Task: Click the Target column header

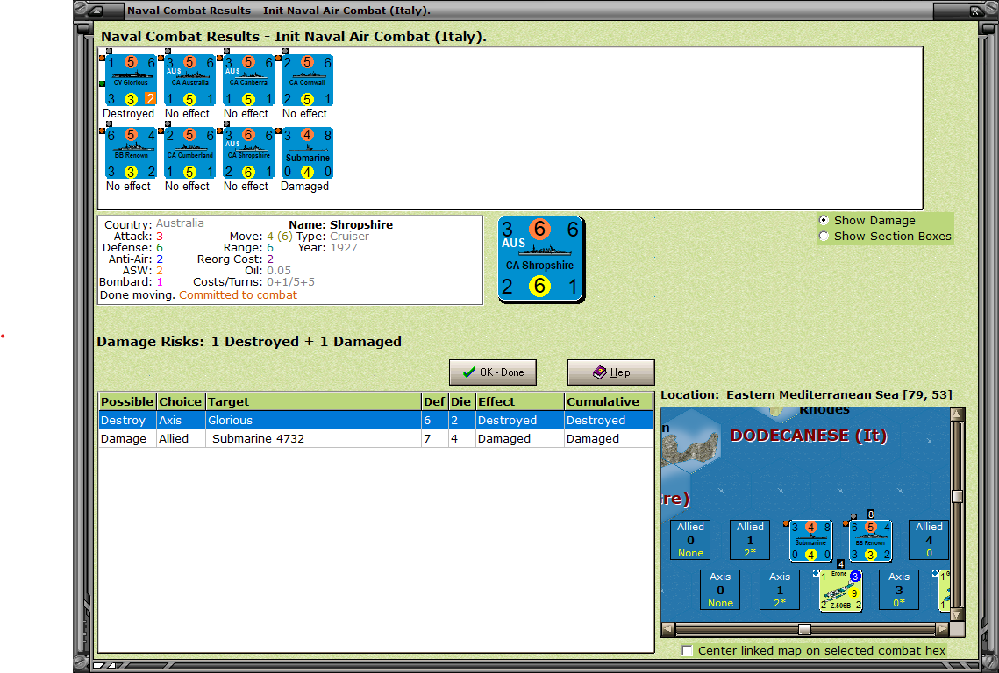Action: 313,401
